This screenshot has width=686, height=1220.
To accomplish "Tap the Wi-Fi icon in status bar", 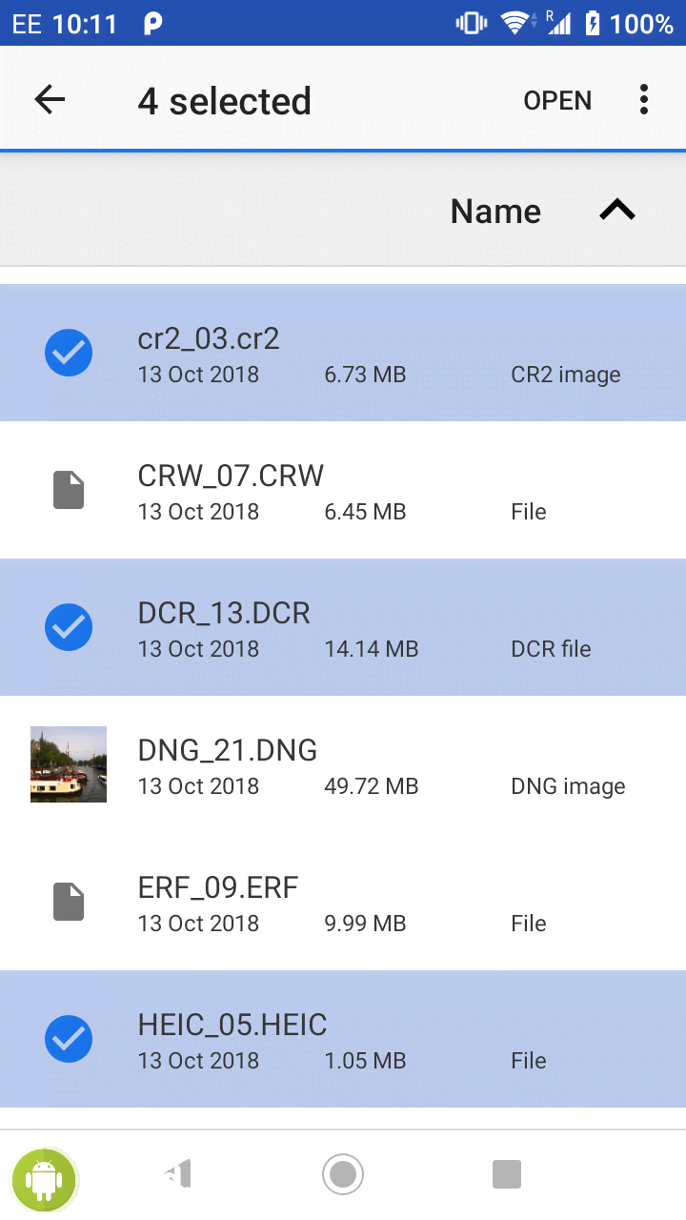I will [x=515, y=23].
